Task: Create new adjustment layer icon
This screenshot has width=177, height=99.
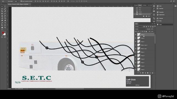Action: click(x=145, y=73)
